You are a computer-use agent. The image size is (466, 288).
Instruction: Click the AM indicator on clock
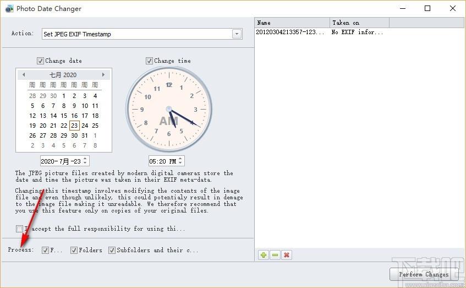click(168, 121)
